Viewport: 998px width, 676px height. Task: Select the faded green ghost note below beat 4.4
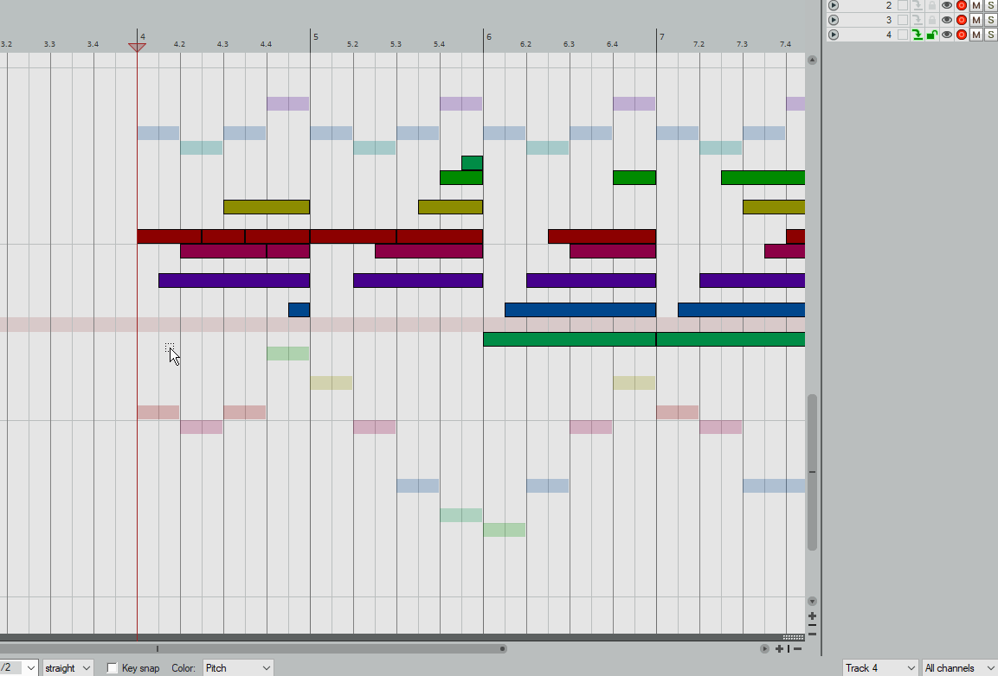point(287,354)
